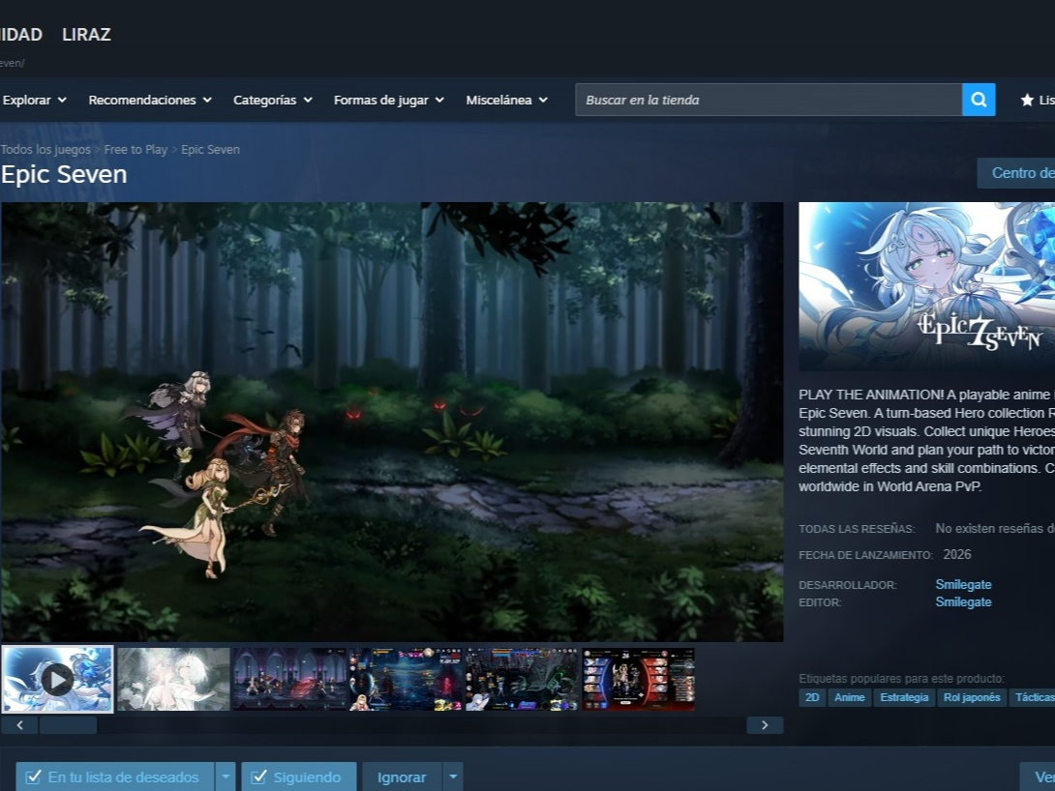Go to 'Todos los juegos' breadcrumb
The width and height of the screenshot is (1055, 791).
45,150
